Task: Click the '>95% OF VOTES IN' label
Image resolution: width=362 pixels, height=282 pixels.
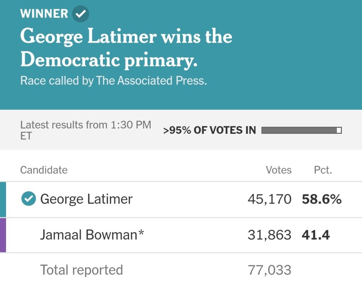Action: click(x=209, y=130)
